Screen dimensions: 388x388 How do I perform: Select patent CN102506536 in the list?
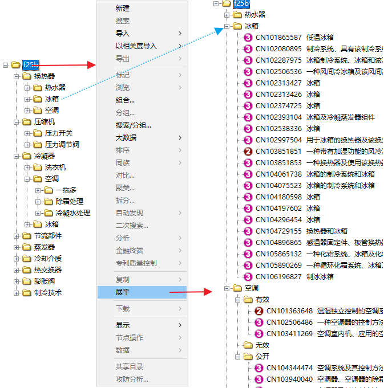coord(278,72)
